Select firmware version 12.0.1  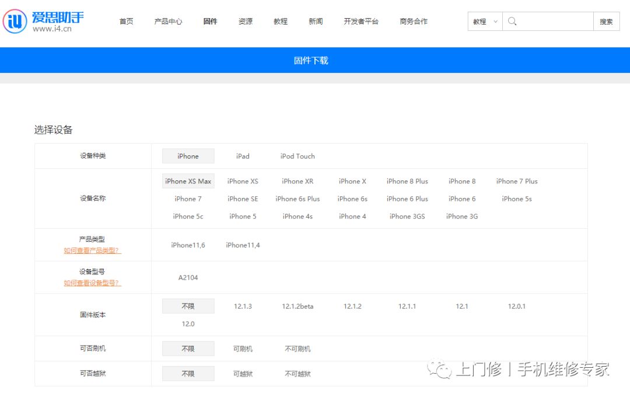pyautogui.click(x=517, y=306)
